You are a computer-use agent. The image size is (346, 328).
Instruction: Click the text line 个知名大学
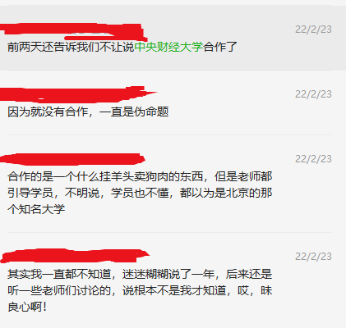coord(36,209)
